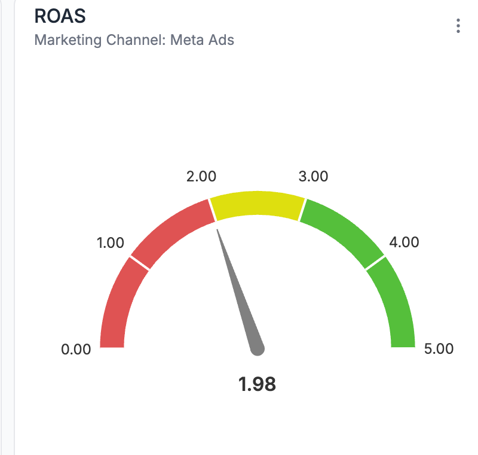Select the green gauge segment from 4.00 to 5.00
The height and width of the screenshot is (455, 478).
point(395,302)
